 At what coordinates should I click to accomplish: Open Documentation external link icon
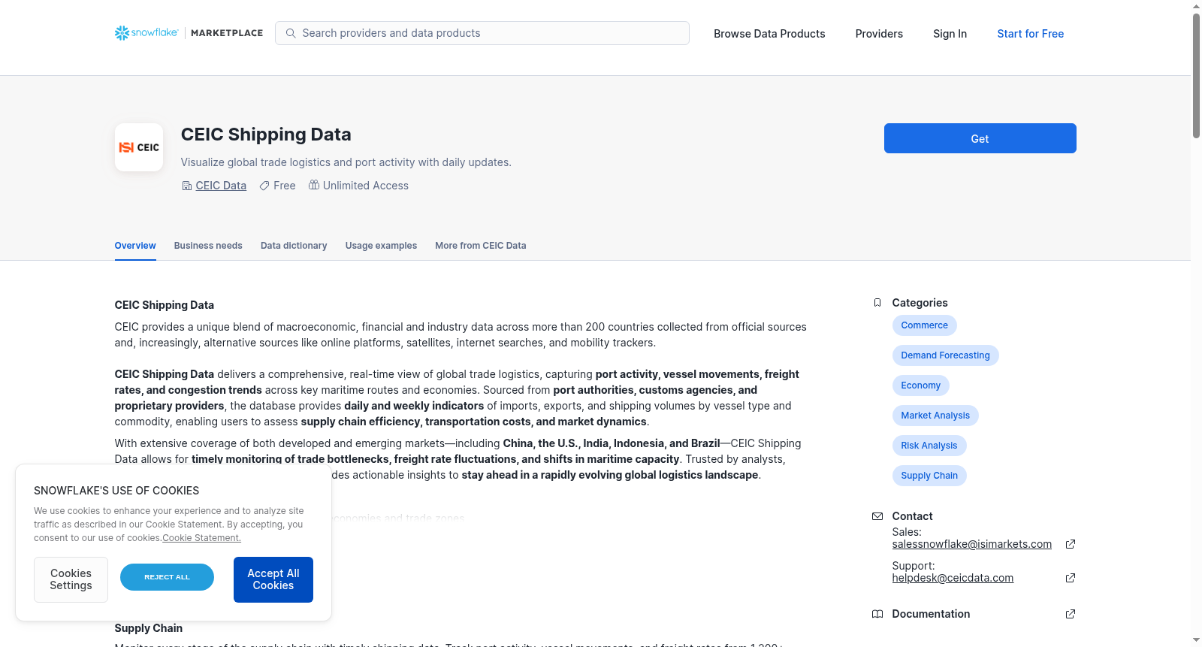[1071, 614]
